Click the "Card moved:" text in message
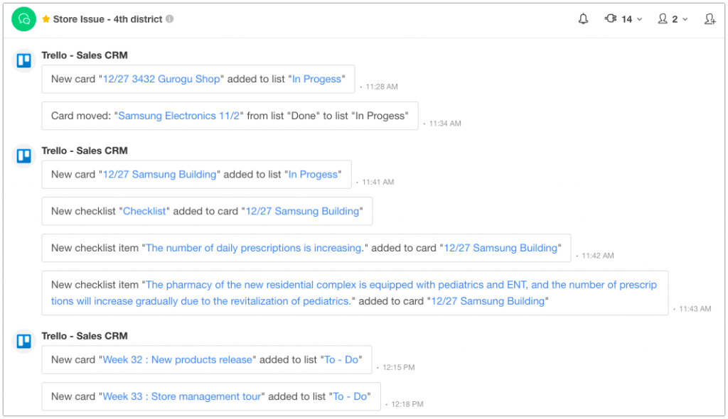This screenshot has width=728, height=419. [x=81, y=116]
